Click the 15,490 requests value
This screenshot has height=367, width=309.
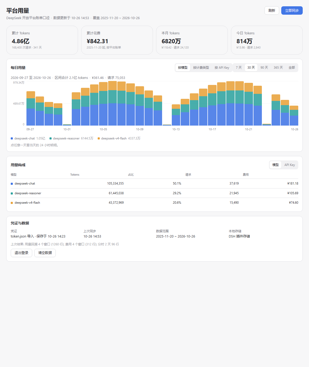point(234,203)
